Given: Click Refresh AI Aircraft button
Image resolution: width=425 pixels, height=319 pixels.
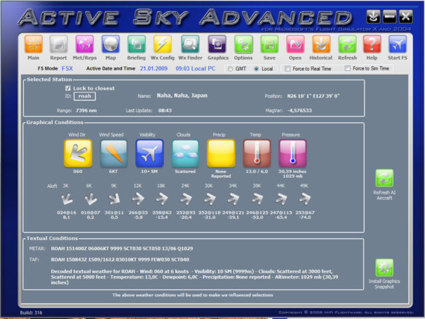Looking at the screenshot, I should pyautogui.click(x=384, y=178).
